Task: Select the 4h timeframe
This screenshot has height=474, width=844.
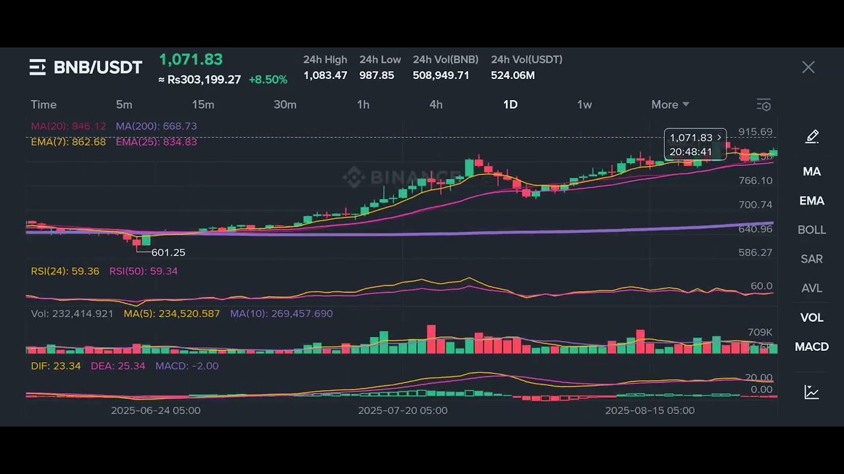Action: pyautogui.click(x=436, y=105)
